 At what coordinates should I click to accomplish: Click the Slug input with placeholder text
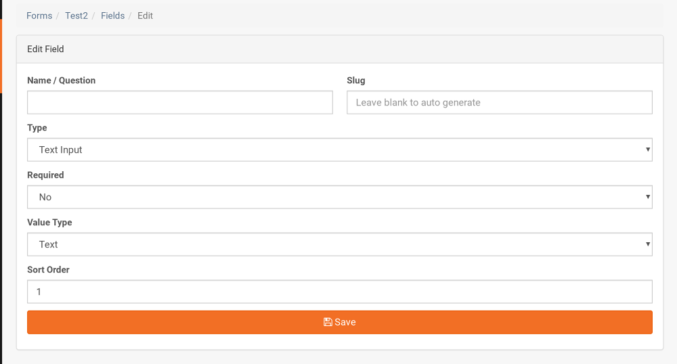click(x=500, y=102)
